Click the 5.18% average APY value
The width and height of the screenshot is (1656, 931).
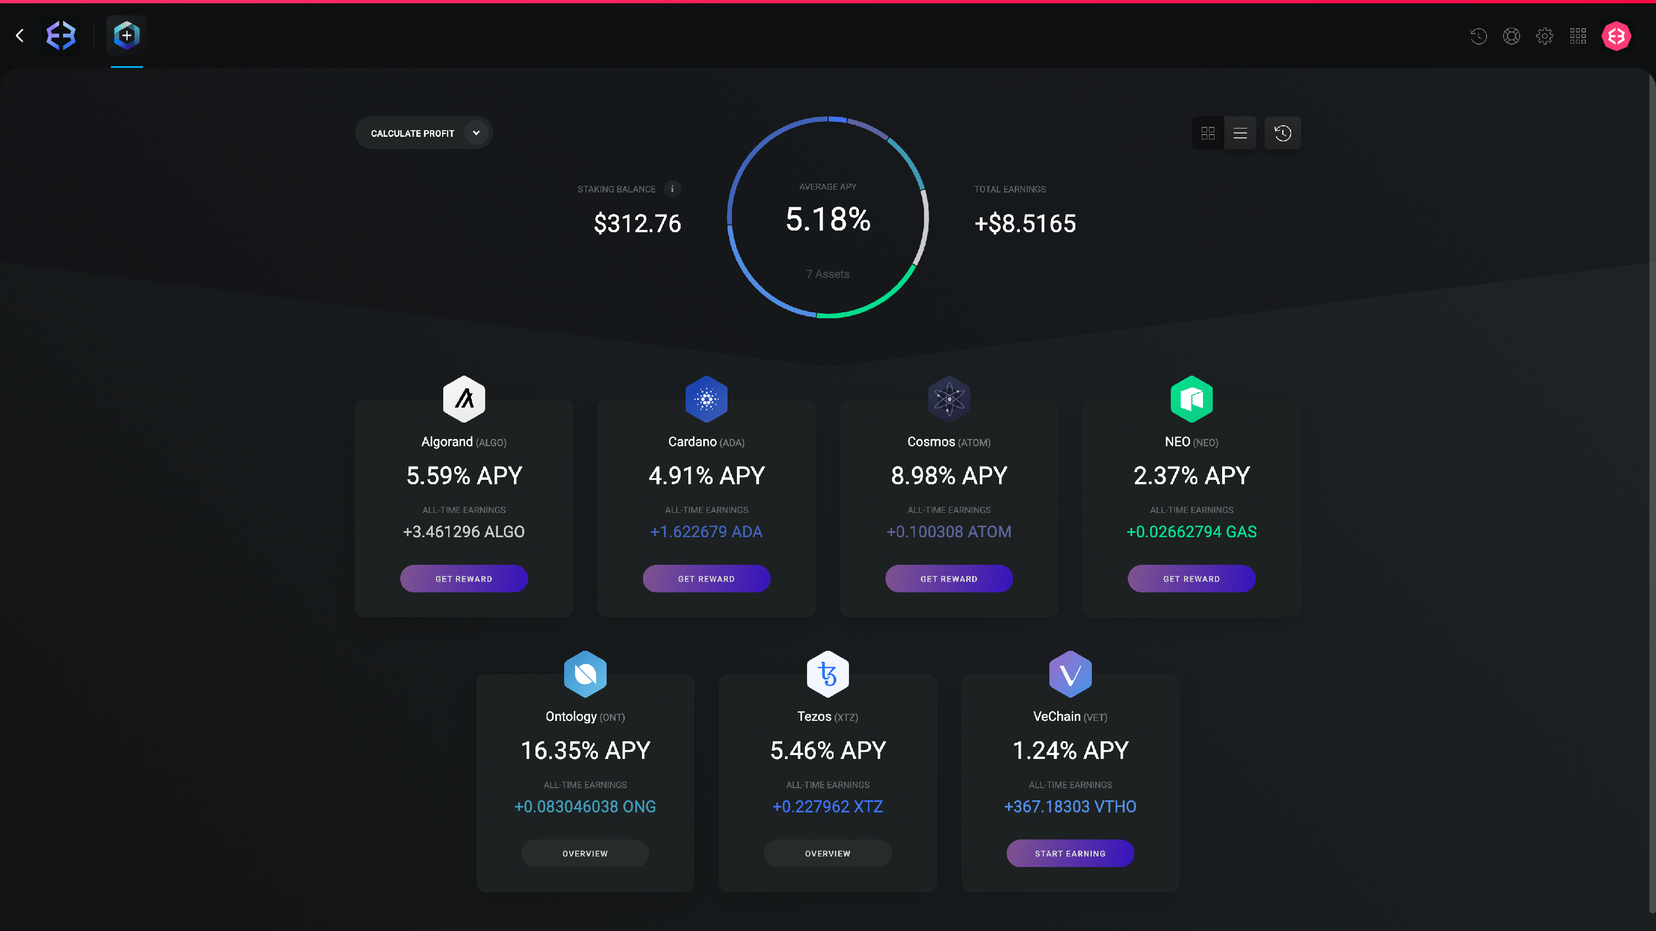click(x=828, y=220)
